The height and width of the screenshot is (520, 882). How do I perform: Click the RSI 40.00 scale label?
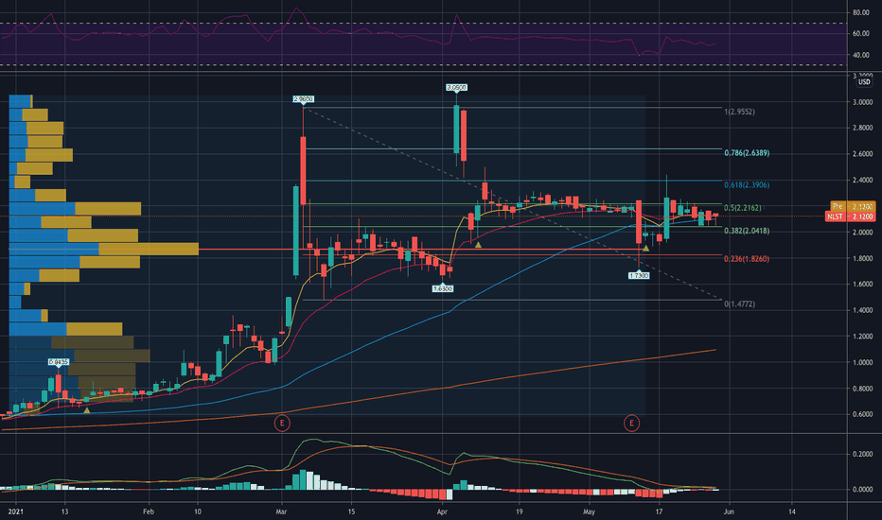(x=860, y=55)
